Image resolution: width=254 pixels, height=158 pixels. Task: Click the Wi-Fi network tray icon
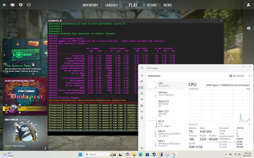point(235,154)
